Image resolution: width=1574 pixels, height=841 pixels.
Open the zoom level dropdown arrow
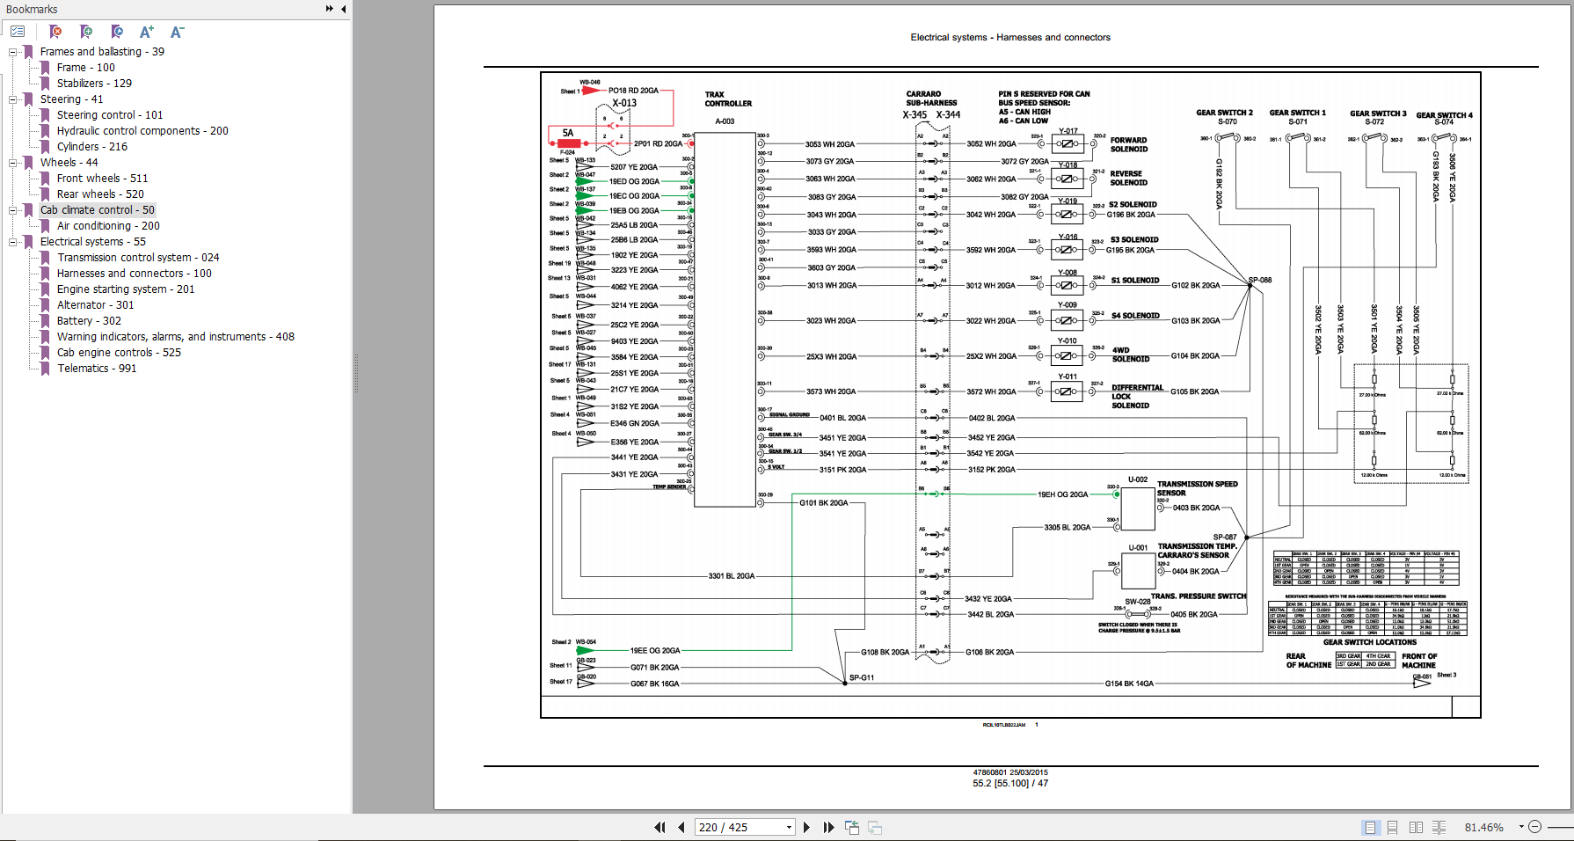[x=1521, y=827]
